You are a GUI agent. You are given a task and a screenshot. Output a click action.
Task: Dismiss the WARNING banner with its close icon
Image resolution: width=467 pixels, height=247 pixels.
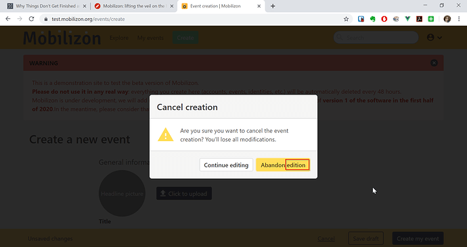click(434, 63)
